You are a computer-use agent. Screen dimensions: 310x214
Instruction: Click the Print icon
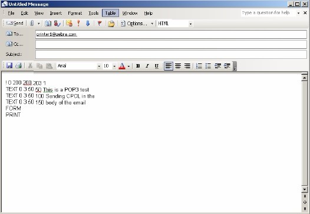point(19,65)
